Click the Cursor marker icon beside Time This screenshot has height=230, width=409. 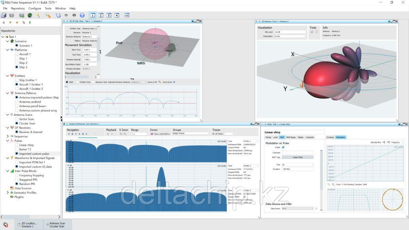pos(152,134)
